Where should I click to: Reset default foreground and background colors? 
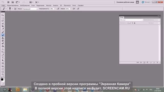(2, 77)
